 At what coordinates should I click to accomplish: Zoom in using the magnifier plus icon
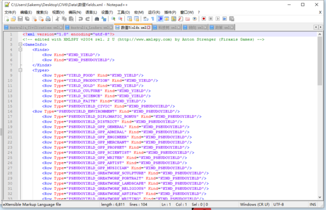(x=113, y=19)
